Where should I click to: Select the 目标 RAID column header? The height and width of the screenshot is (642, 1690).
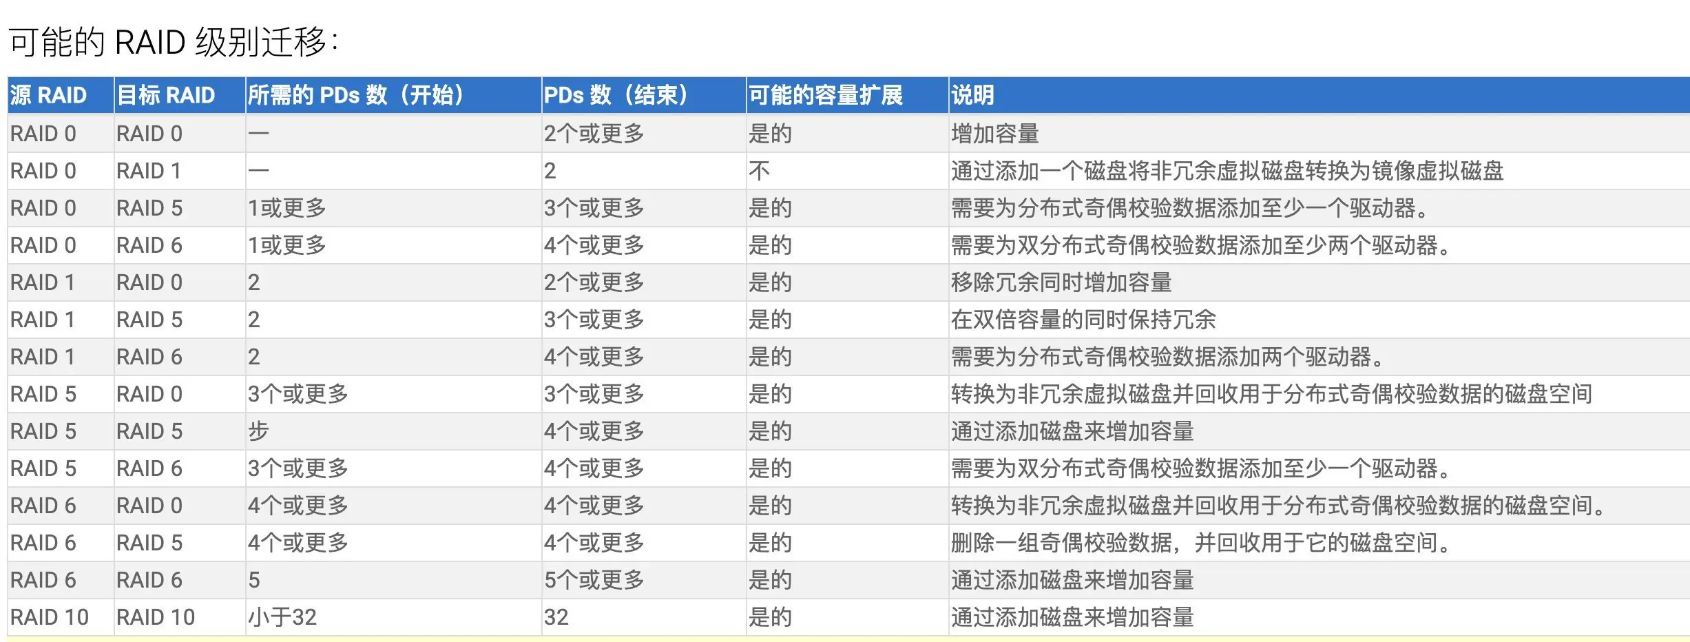pyautogui.click(x=166, y=95)
